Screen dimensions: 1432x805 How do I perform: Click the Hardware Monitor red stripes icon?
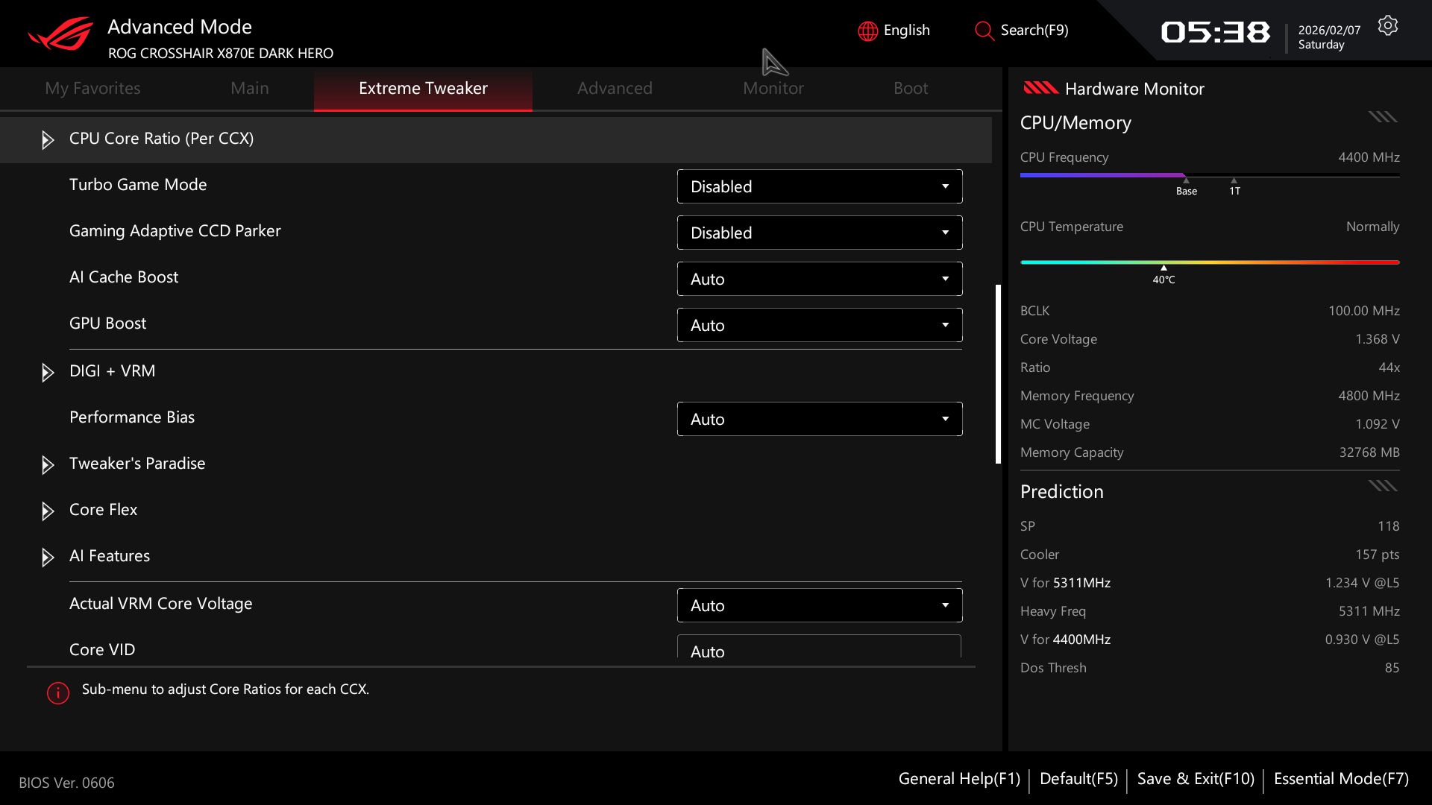click(1040, 88)
